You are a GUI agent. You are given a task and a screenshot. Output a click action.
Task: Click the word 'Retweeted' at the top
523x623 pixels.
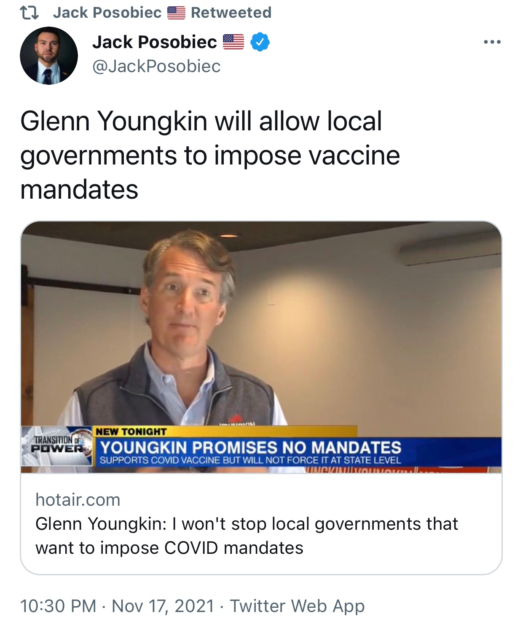click(231, 13)
